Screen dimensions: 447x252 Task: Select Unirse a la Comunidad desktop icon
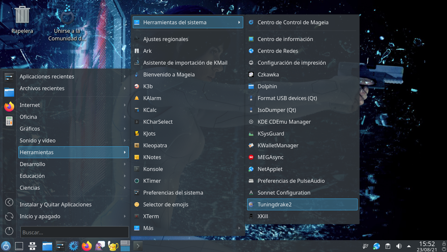67,23
